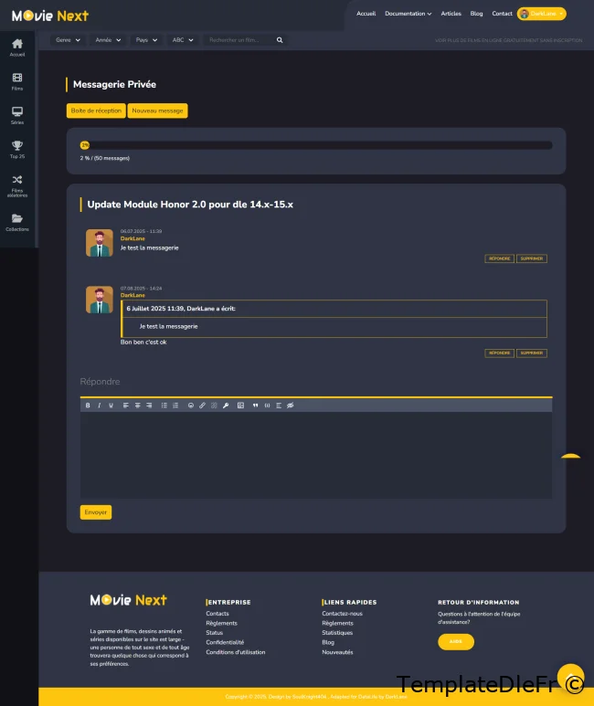The image size is (594, 706).
Task: Insert a link using editor link icon
Action: [x=202, y=405]
